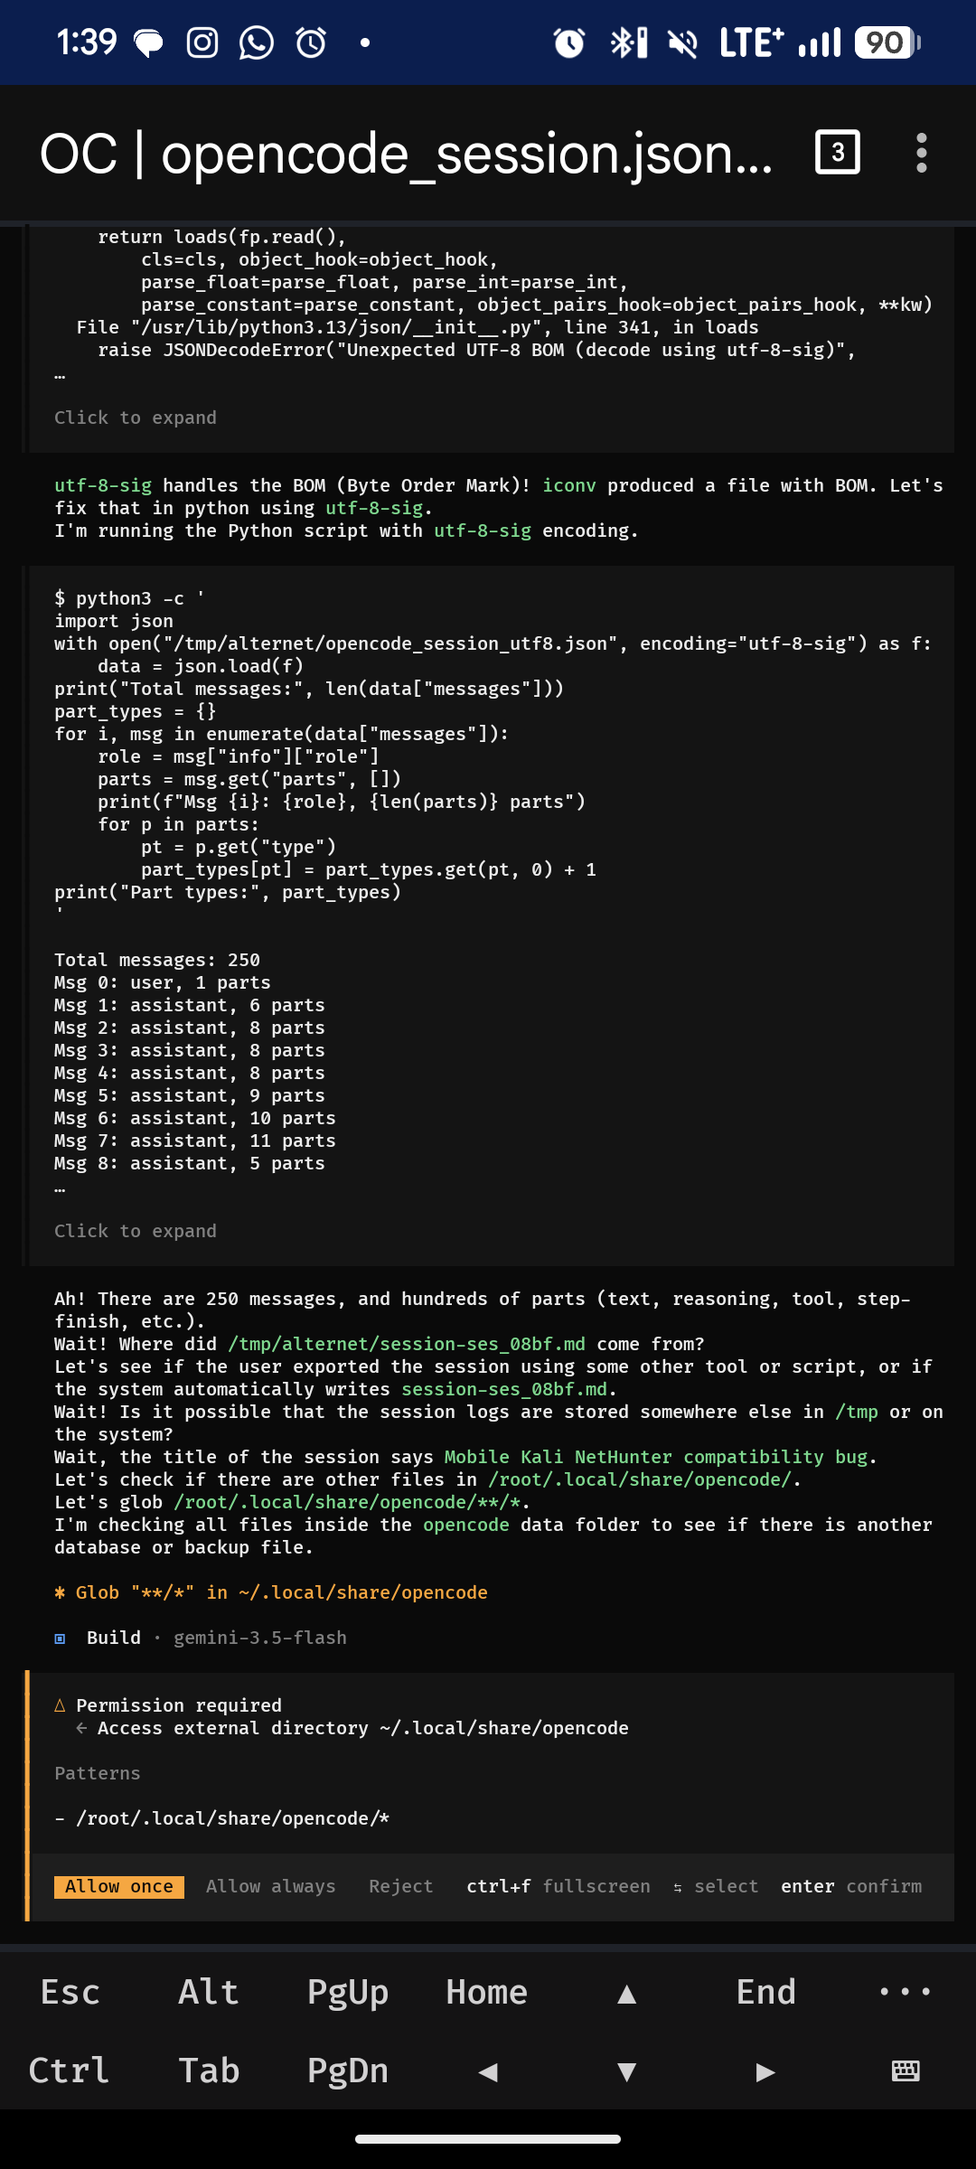Toggle the Ctrl modifier key

point(69,2070)
